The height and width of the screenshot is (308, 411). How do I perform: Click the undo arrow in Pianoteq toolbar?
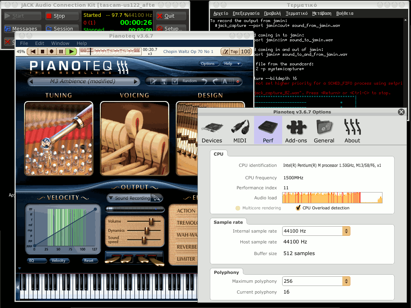(204, 81)
